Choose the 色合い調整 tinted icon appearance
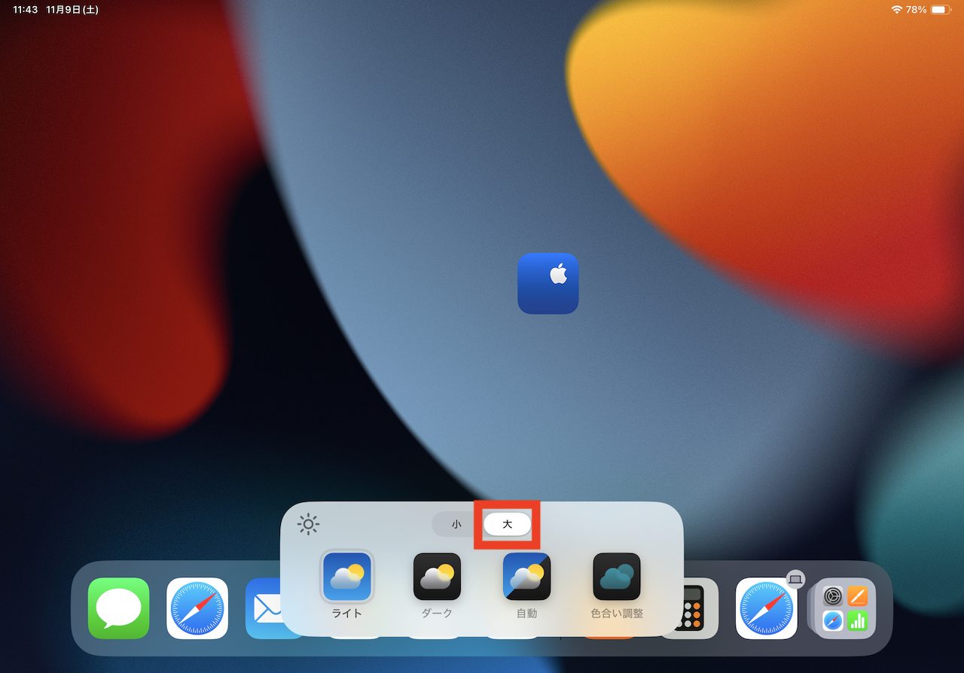 [617, 585]
